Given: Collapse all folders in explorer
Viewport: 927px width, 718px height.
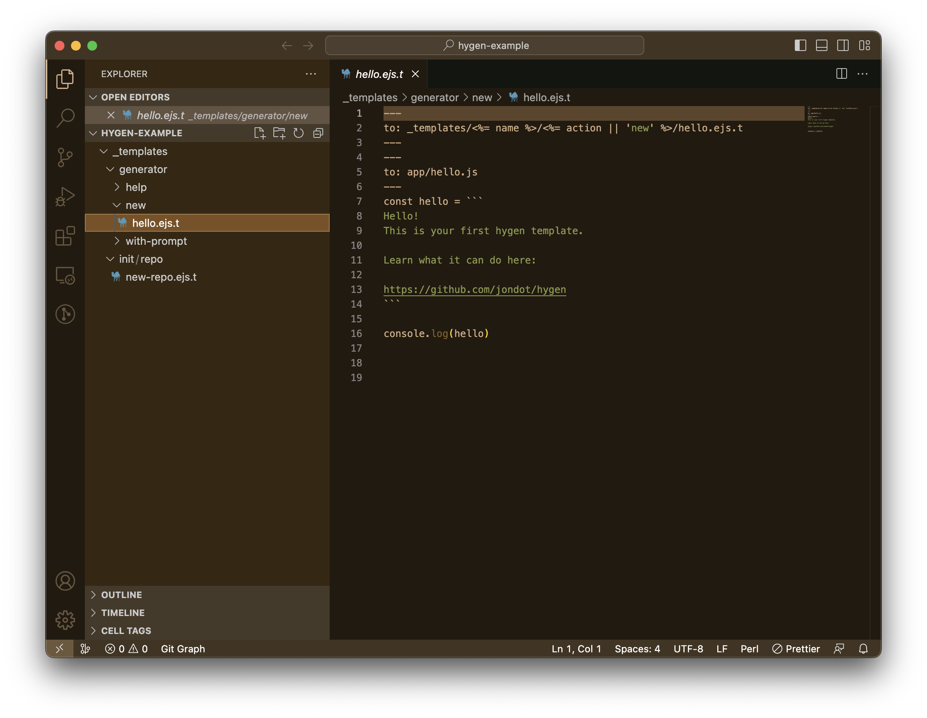Looking at the screenshot, I should coord(318,133).
